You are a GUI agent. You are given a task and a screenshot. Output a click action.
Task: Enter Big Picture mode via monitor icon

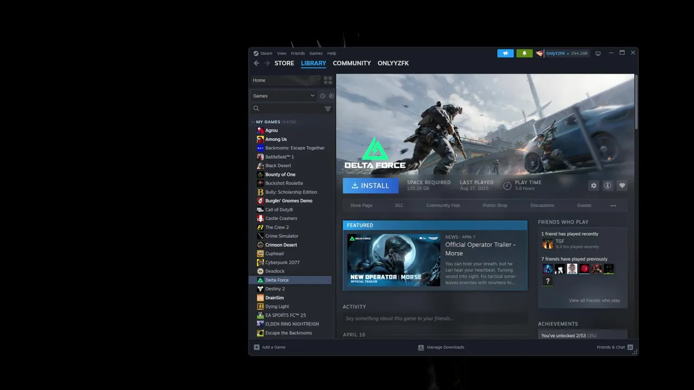pyautogui.click(x=598, y=53)
